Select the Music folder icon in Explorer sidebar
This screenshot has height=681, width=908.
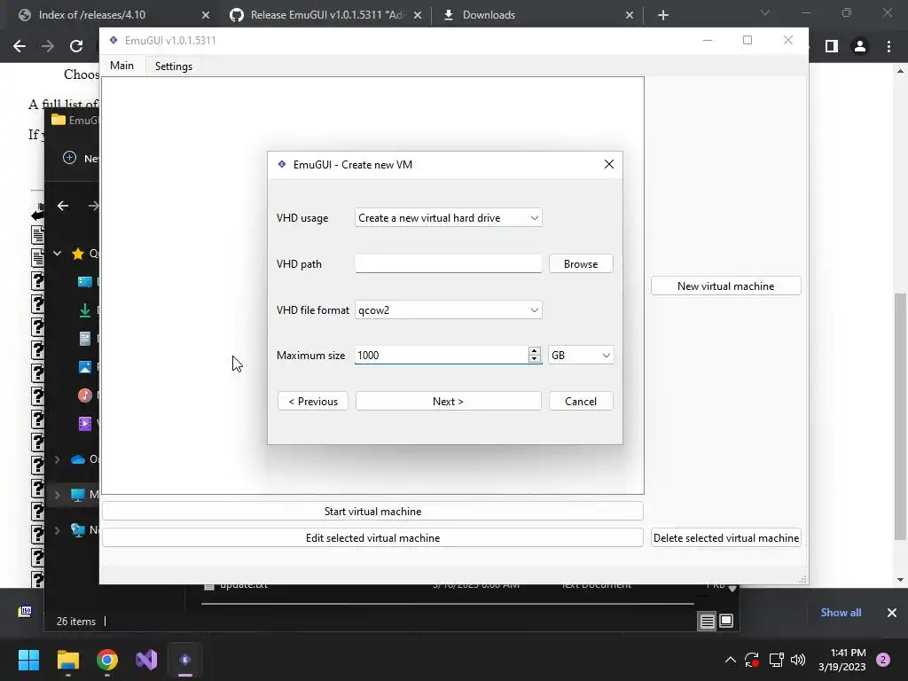(x=85, y=395)
